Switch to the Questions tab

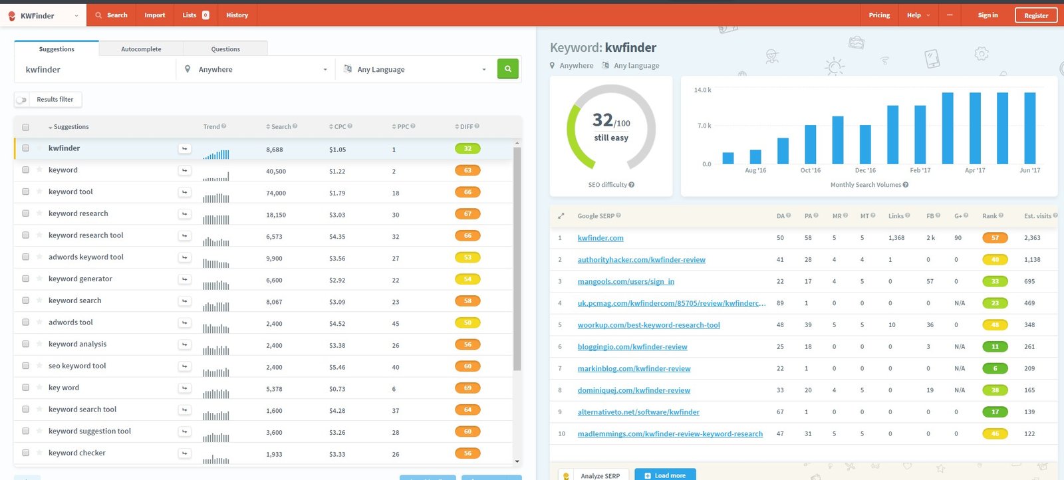225,49
